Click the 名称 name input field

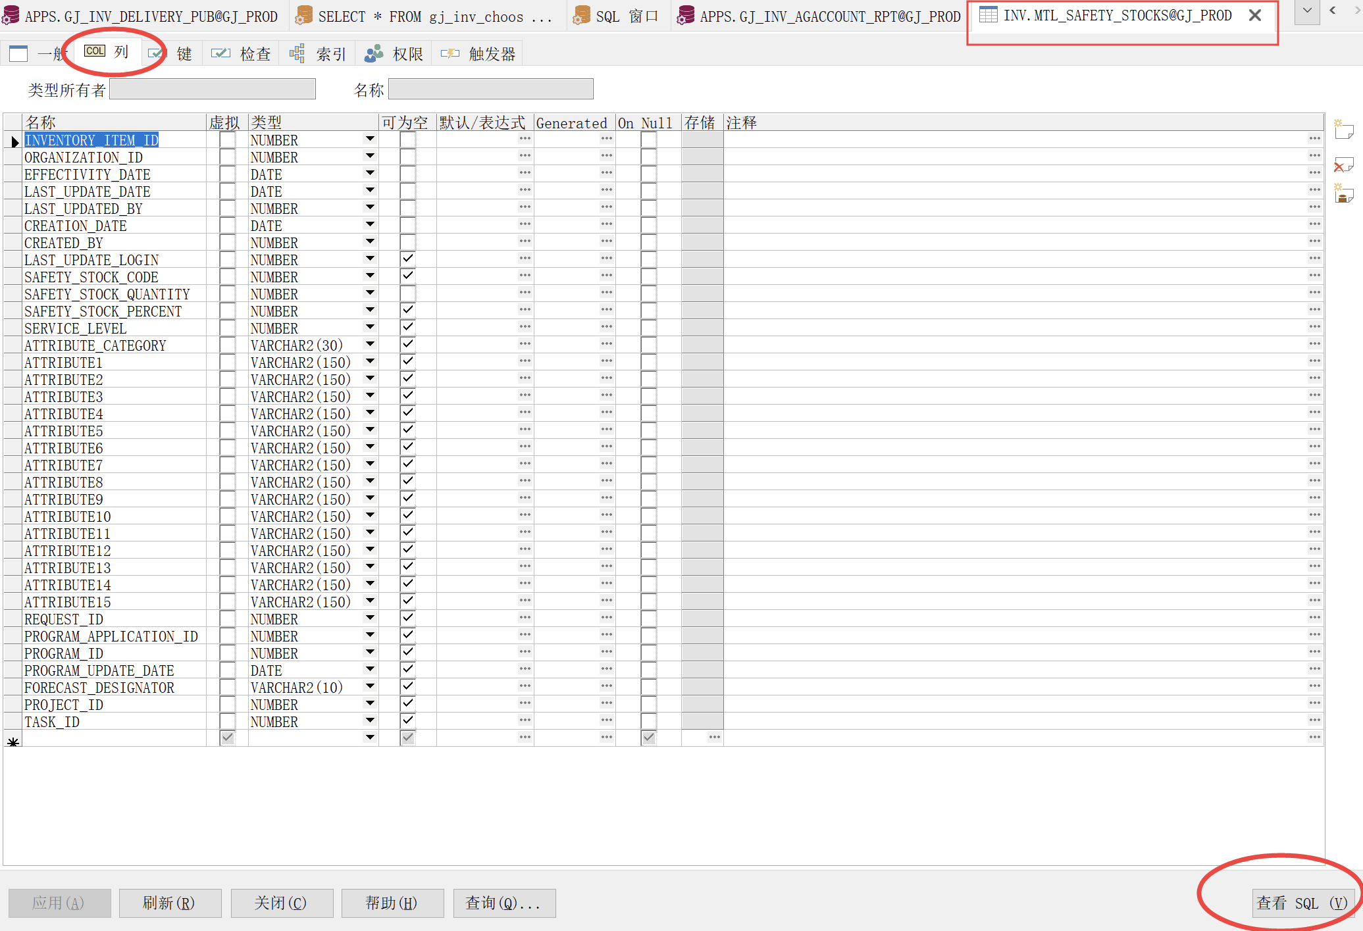490,89
